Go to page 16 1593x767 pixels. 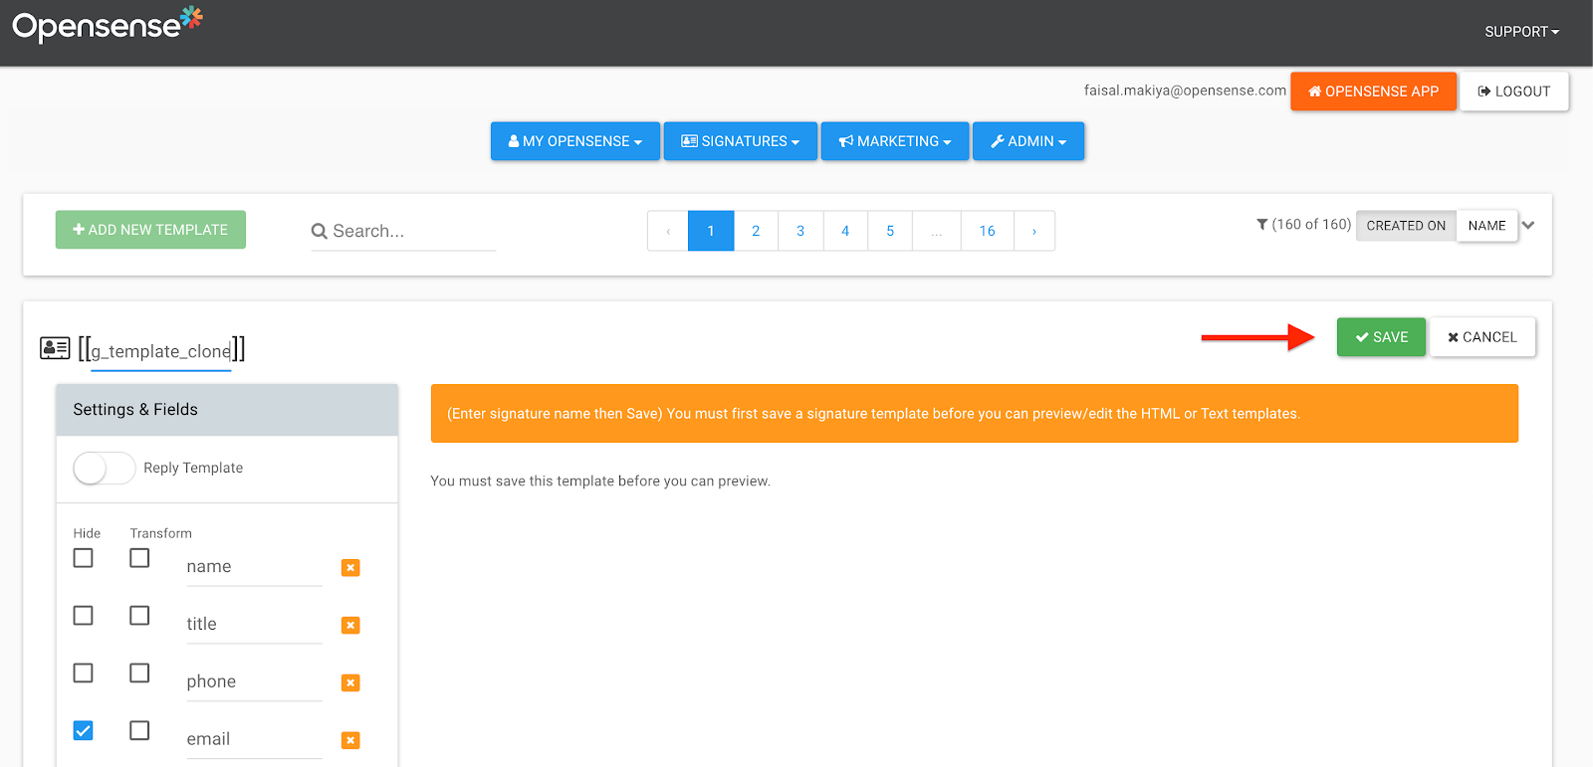988,231
